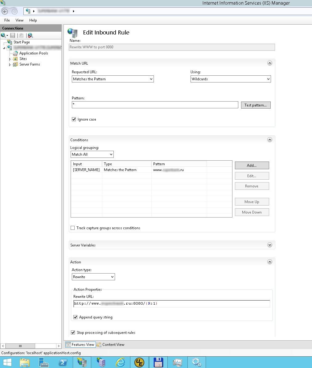Viewport: 312px width, 368px height.
Task: Click the Create New Connection globe icon
Action: coord(3,35)
